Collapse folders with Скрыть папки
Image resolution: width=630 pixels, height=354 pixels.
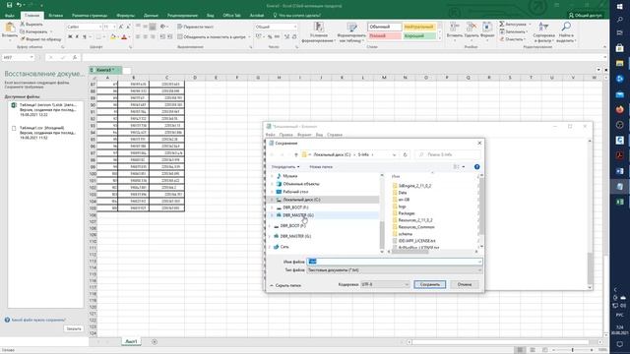285,285
